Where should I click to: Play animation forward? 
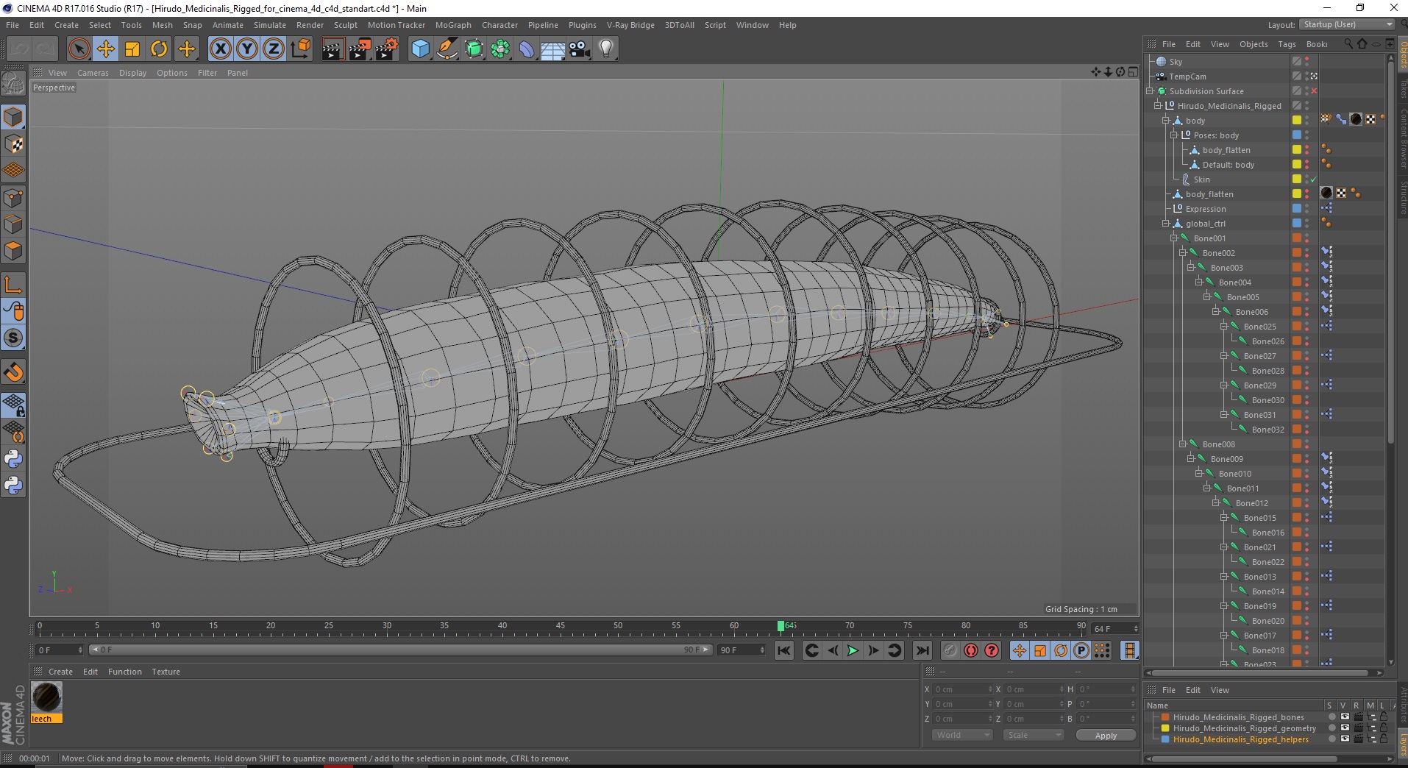(853, 650)
